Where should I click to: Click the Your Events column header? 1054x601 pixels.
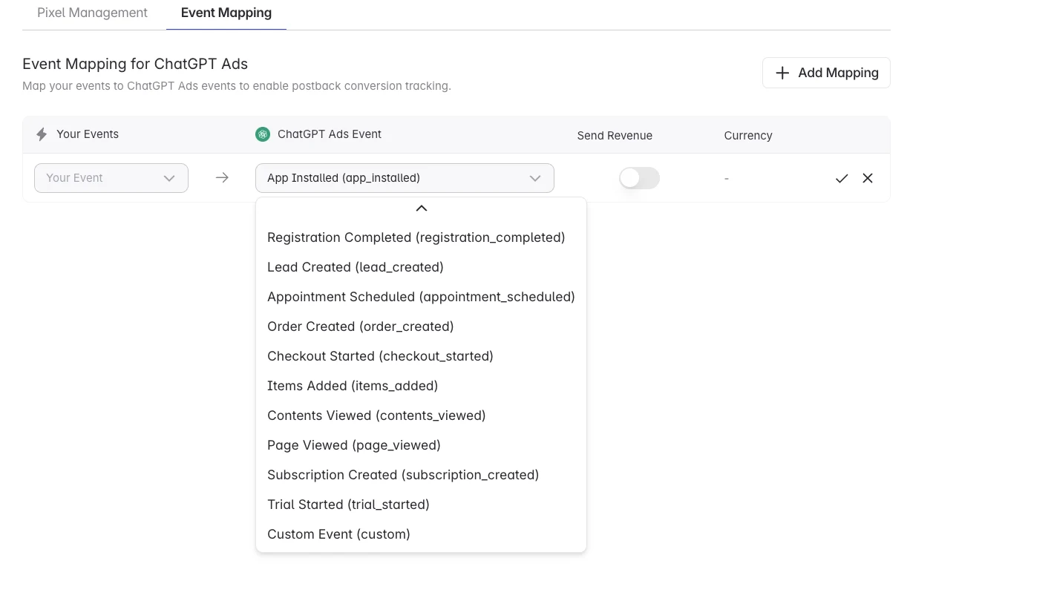click(88, 134)
